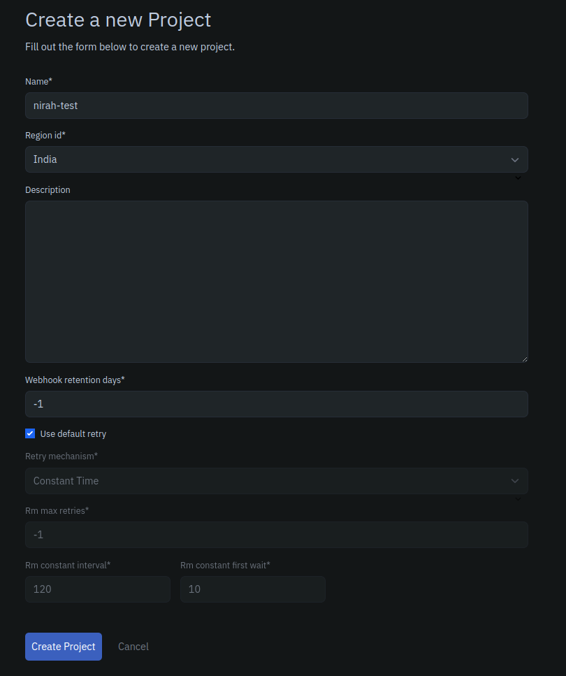The height and width of the screenshot is (676, 566).
Task: Click the Rm constant first wait field
Action: click(x=252, y=589)
